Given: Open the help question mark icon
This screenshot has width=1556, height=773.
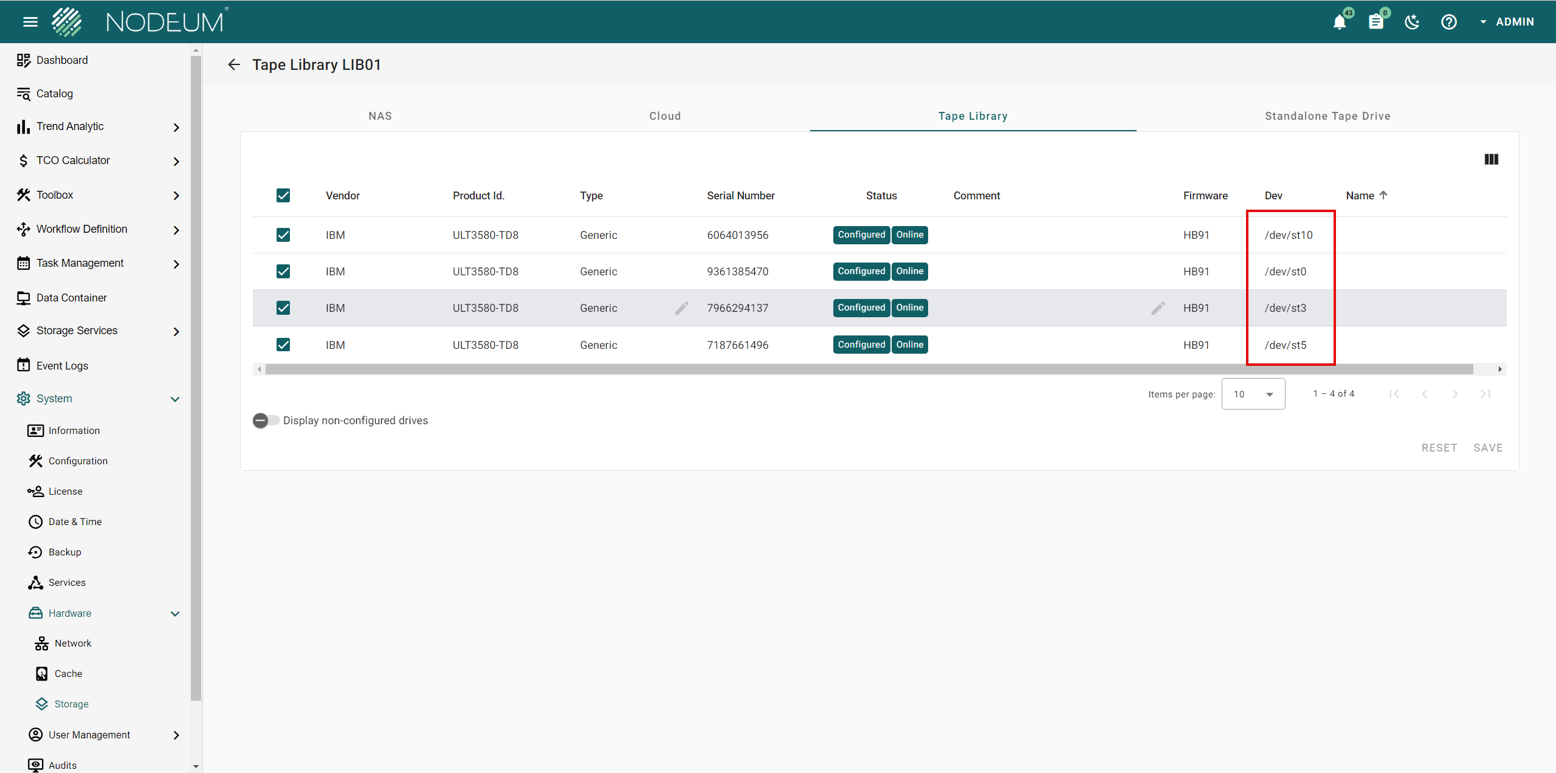Looking at the screenshot, I should [x=1449, y=22].
